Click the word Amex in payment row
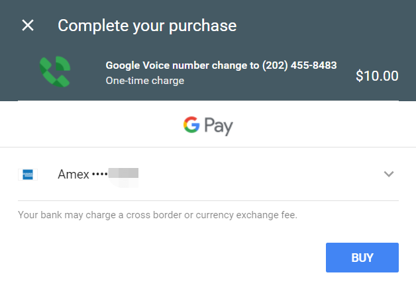The height and width of the screenshot is (289, 416). [x=74, y=175]
